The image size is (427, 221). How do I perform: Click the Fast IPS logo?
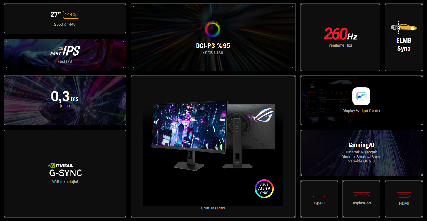[65, 51]
